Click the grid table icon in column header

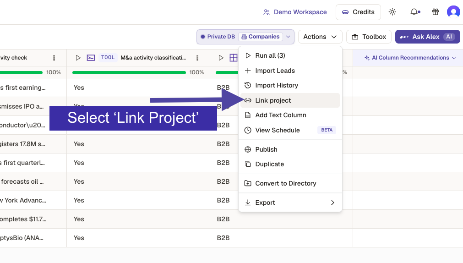233,58
